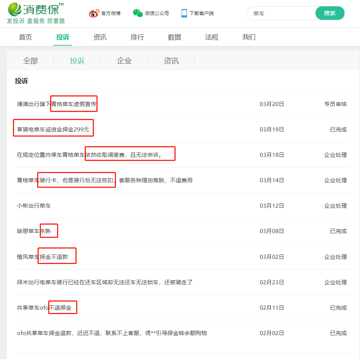Open 资讯 in the main navigation bar

point(100,37)
